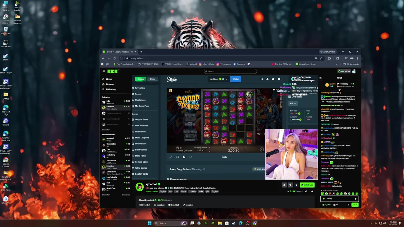Open xQc Minecraft channel in Following

point(116,102)
